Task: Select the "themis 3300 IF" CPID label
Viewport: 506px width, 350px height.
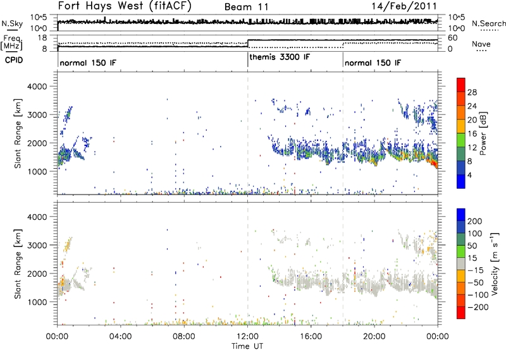Action: pyautogui.click(x=280, y=57)
